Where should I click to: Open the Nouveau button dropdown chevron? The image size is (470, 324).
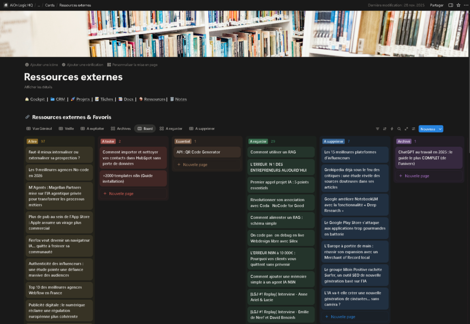[440, 129]
